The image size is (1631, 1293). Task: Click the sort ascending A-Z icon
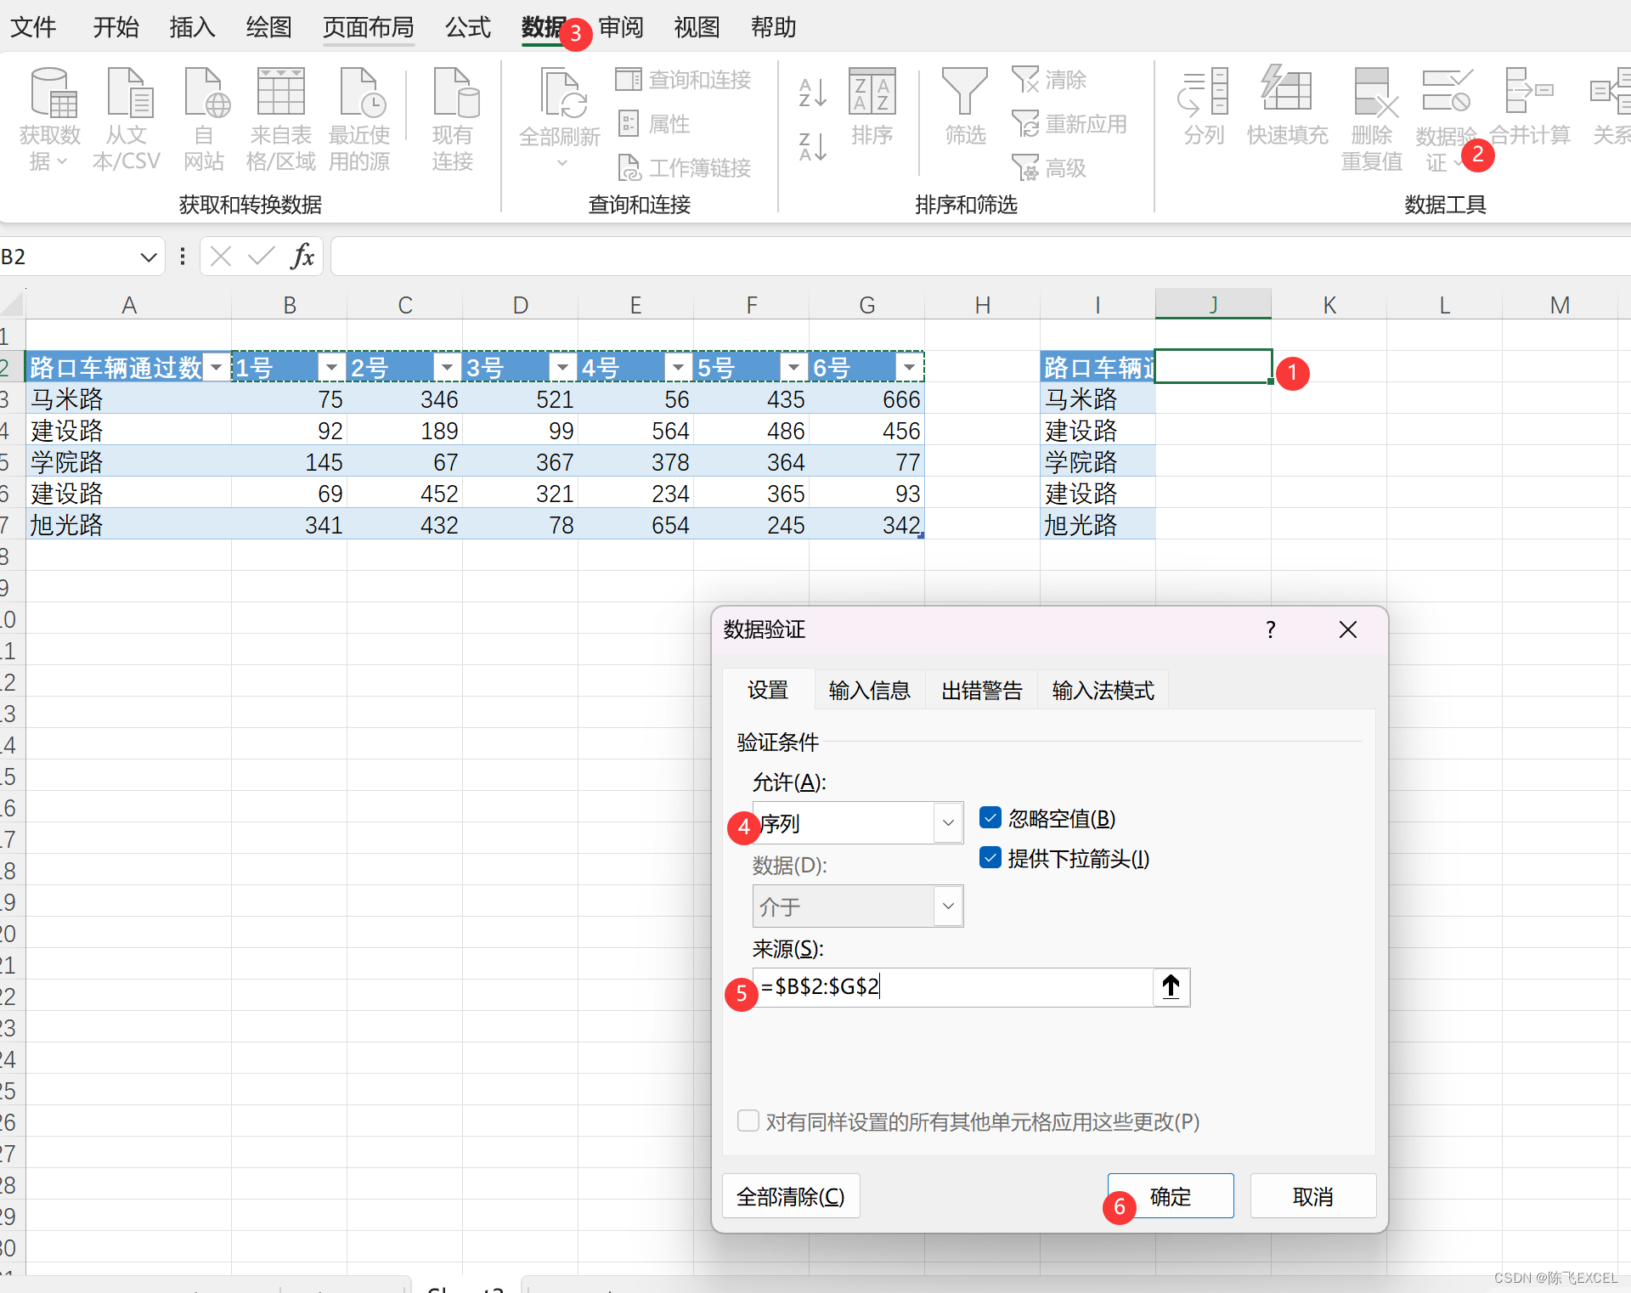pos(812,92)
